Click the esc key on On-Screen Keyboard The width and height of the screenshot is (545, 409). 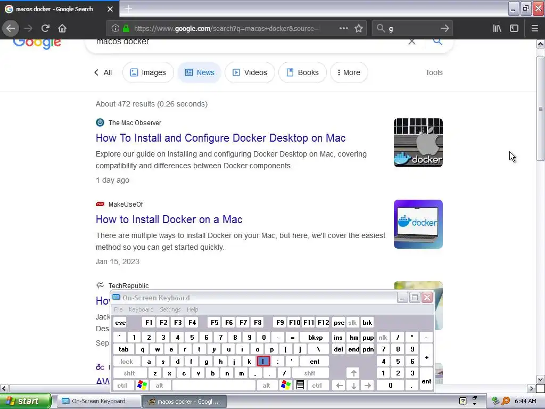[x=120, y=322]
